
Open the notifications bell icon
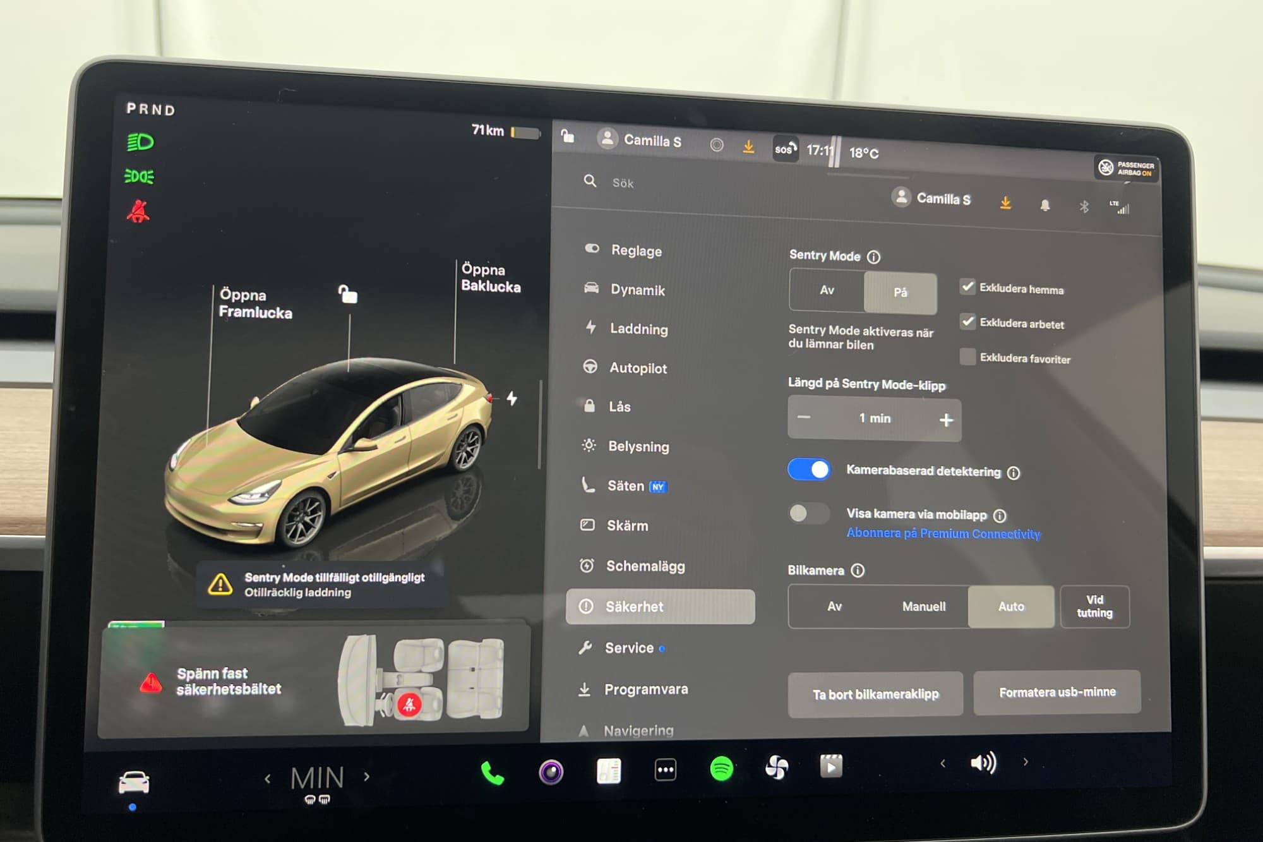1045,205
